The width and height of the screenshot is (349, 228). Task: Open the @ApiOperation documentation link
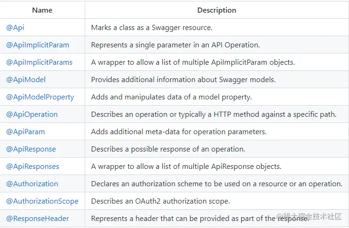(32, 114)
